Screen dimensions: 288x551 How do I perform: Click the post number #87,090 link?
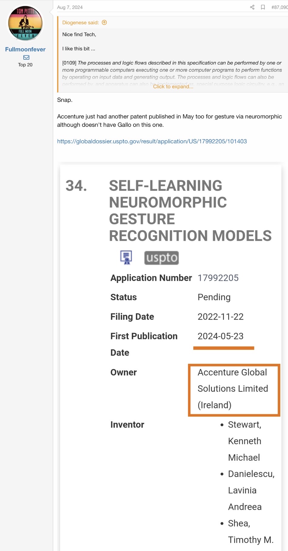point(279,7)
